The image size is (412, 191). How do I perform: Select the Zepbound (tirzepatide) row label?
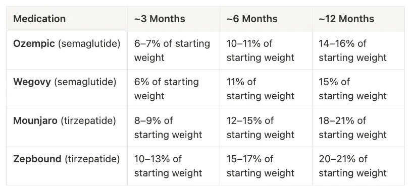[66, 159]
